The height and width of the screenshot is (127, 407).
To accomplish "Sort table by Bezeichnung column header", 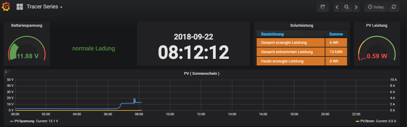I will (x=272, y=34).
